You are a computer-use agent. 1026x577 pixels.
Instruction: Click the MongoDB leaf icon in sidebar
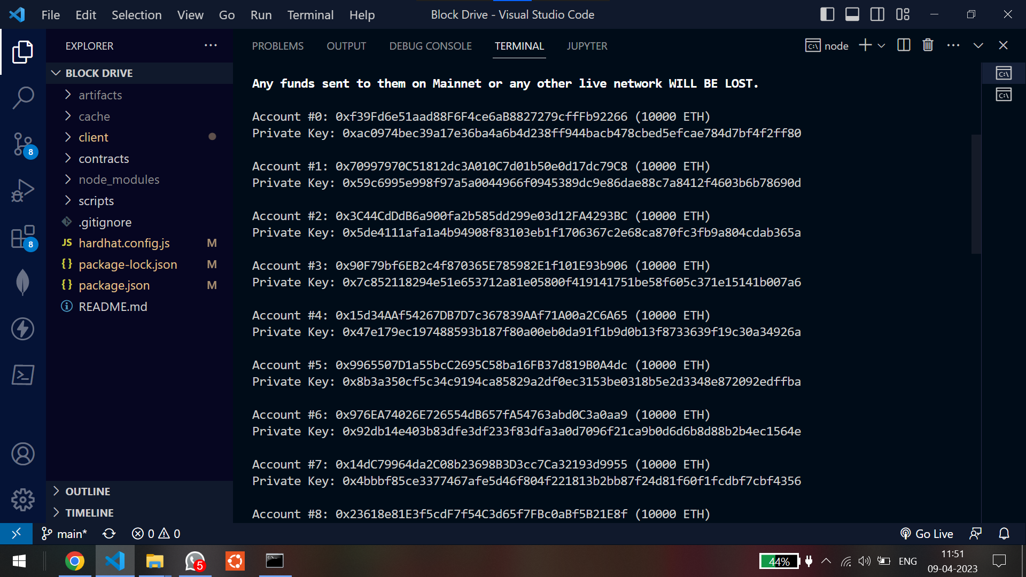pos(22,282)
